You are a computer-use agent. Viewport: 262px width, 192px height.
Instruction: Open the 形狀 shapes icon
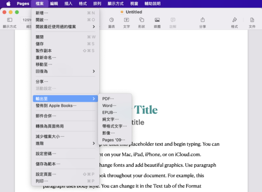pos(141,20)
